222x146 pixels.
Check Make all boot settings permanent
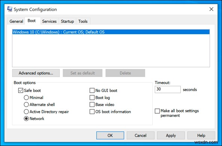click(157, 111)
